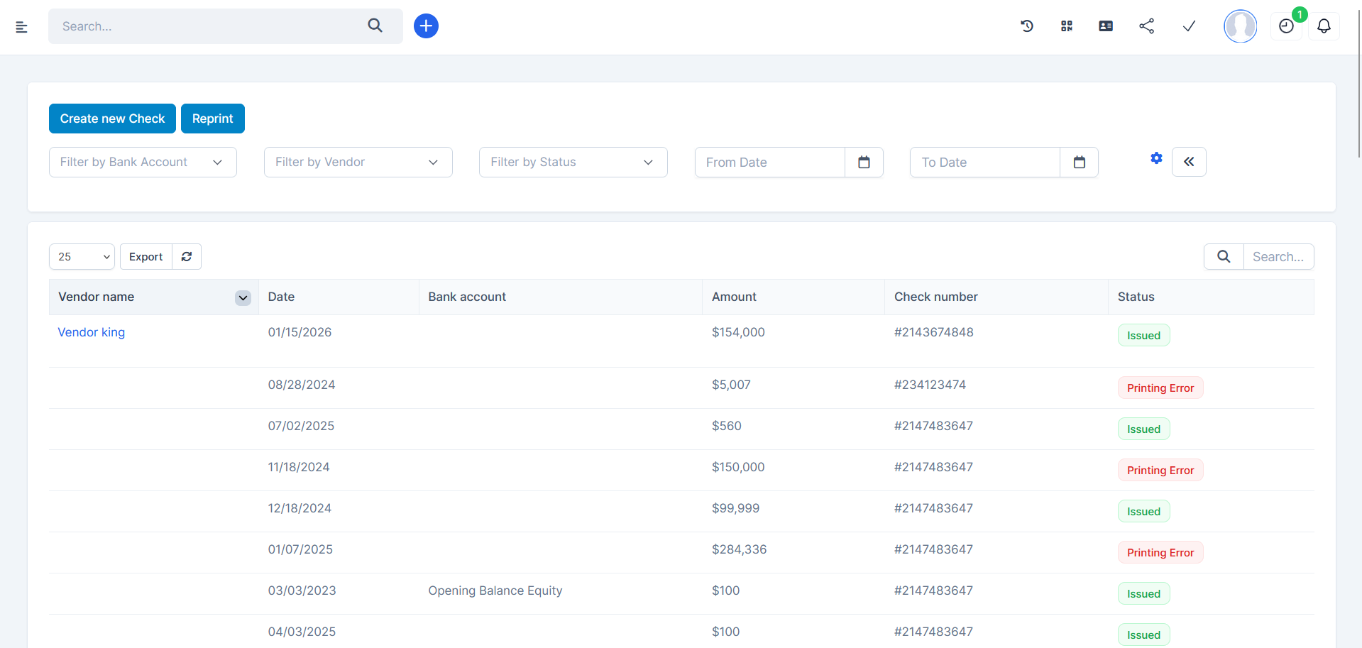Click the Reprint button
Image resolution: width=1362 pixels, height=648 pixels.
click(212, 119)
